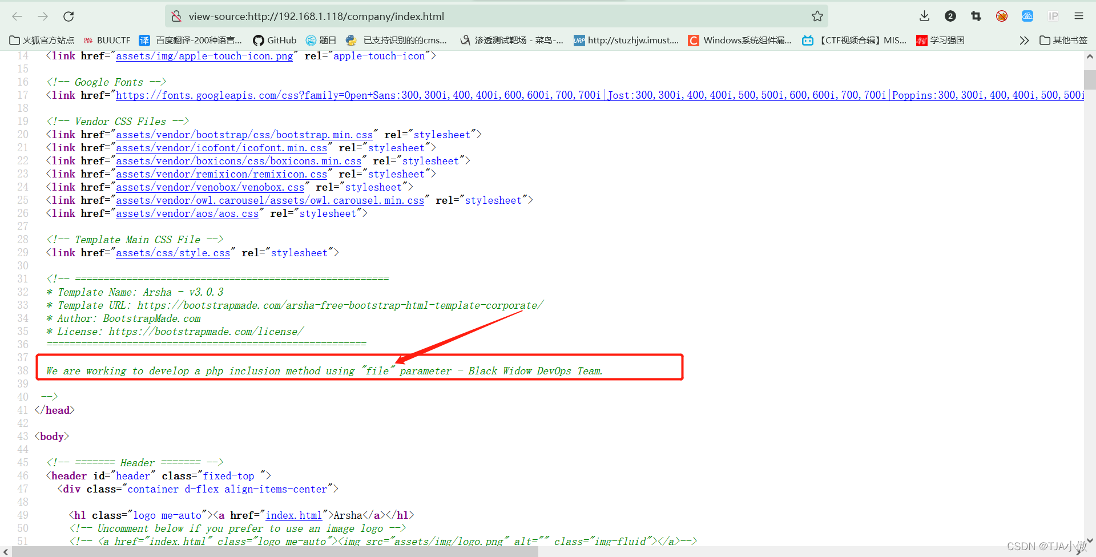Open the index.html link in source
Screen dimensions: 1096x557
294,515
